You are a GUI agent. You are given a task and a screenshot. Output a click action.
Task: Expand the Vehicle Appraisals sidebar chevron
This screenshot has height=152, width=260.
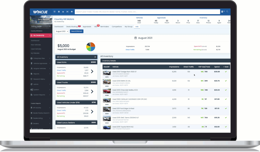click(x=50, y=64)
